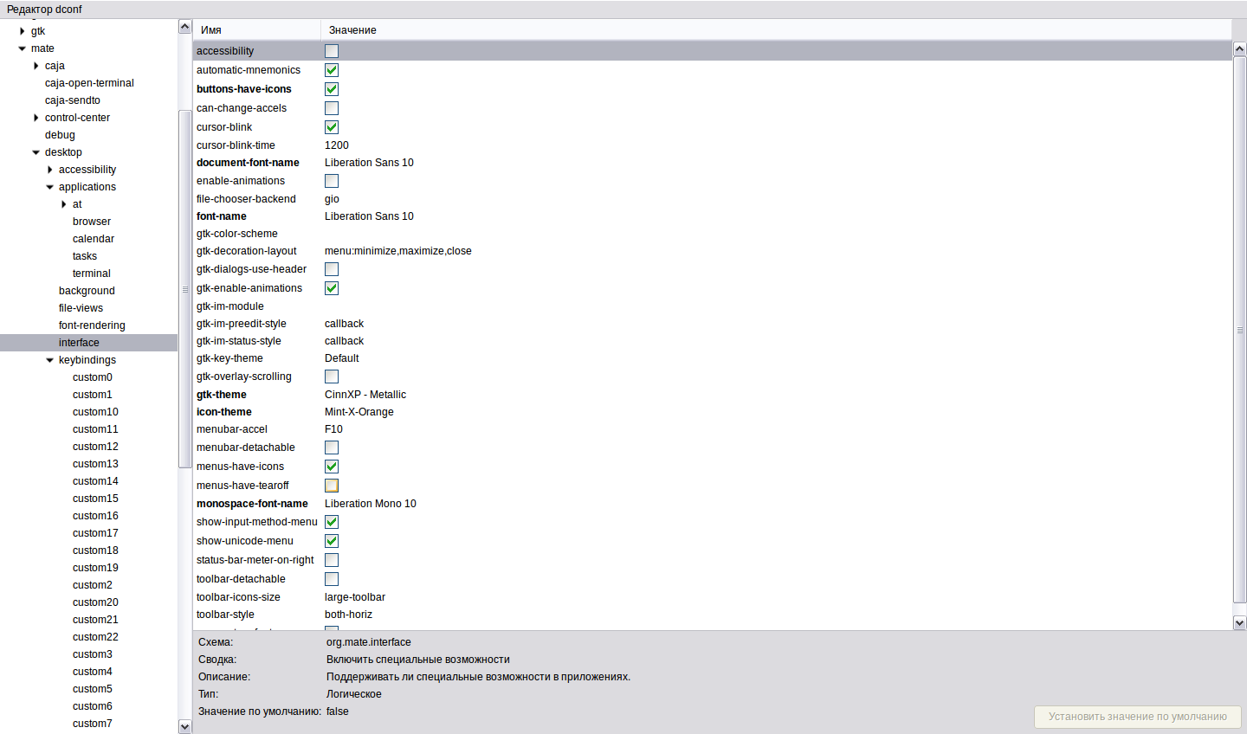Click menubar-accel value F10

[333, 429]
